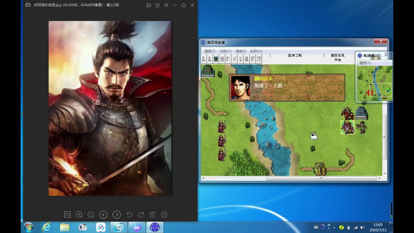
Task: Zoom out in the image viewer
Action: click(91, 215)
